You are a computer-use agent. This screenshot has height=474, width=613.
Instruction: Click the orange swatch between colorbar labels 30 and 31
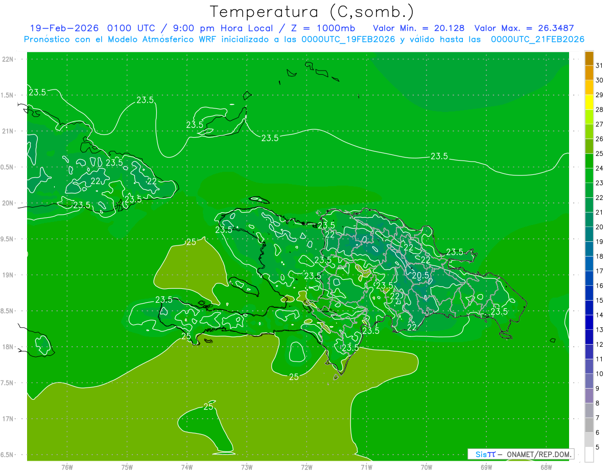click(589, 73)
